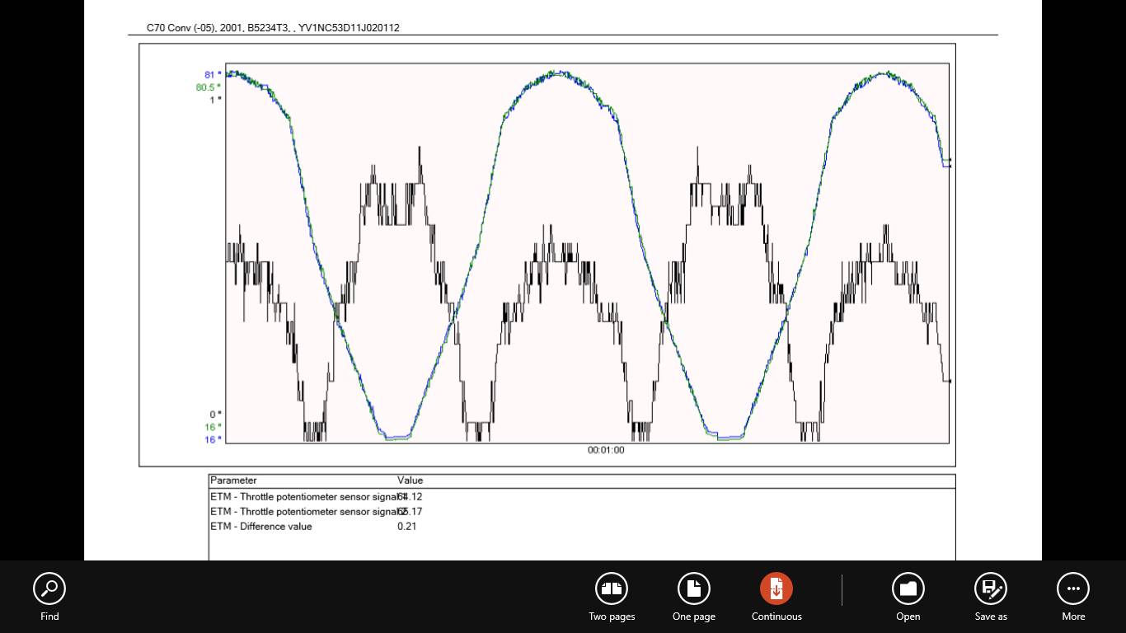Click the Parameter column header
This screenshot has height=633, width=1126.
click(x=233, y=481)
